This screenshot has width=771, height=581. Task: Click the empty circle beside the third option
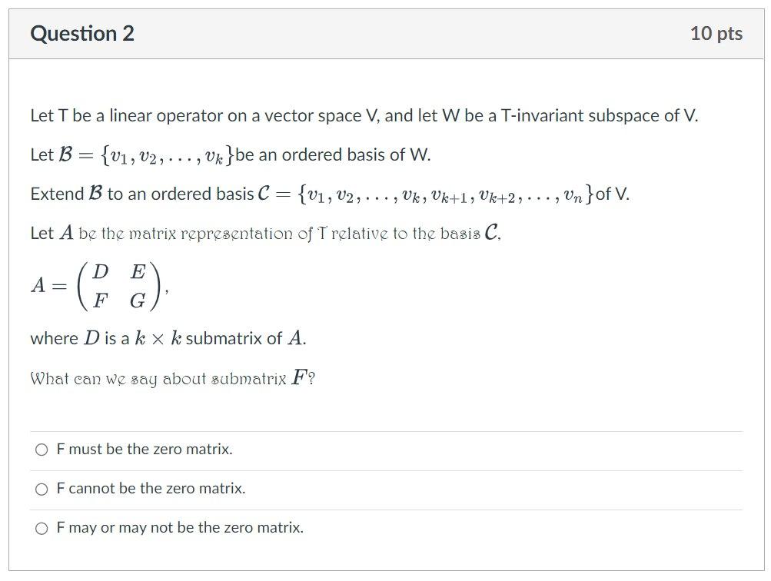point(40,528)
